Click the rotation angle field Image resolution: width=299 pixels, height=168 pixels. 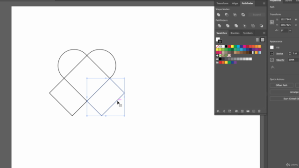[x=284, y=31]
